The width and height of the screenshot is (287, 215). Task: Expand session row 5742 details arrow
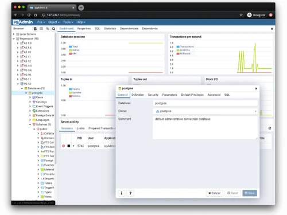click(74, 146)
